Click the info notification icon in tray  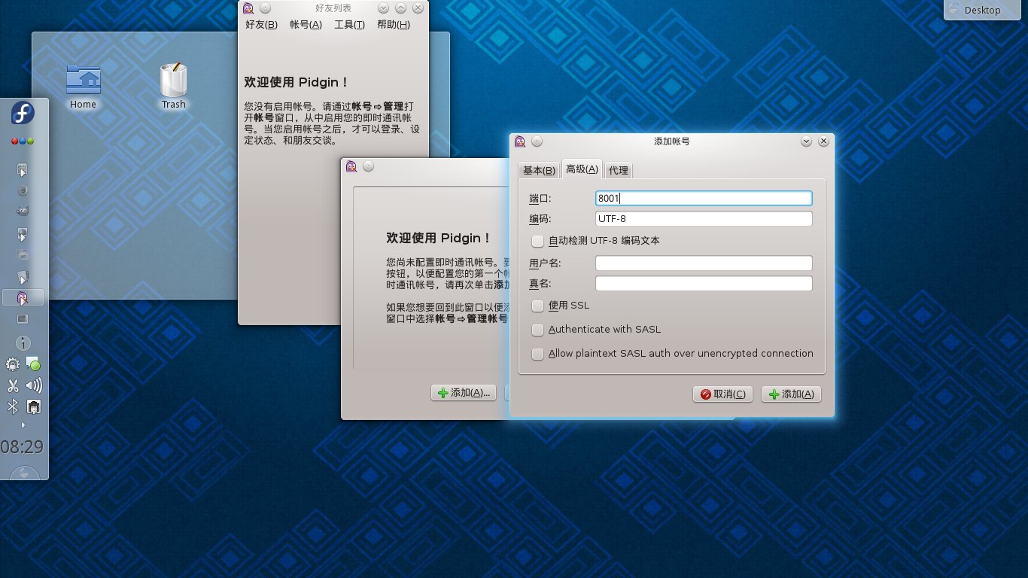tap(23, 343)
